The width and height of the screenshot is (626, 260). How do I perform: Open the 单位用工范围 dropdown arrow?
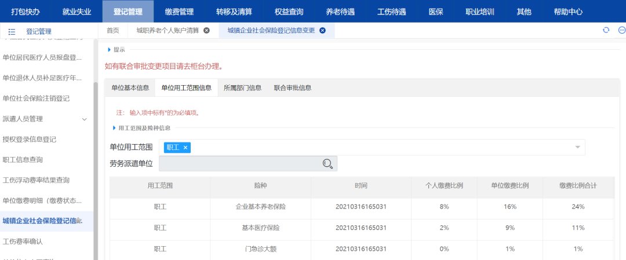tap(577, 148)
